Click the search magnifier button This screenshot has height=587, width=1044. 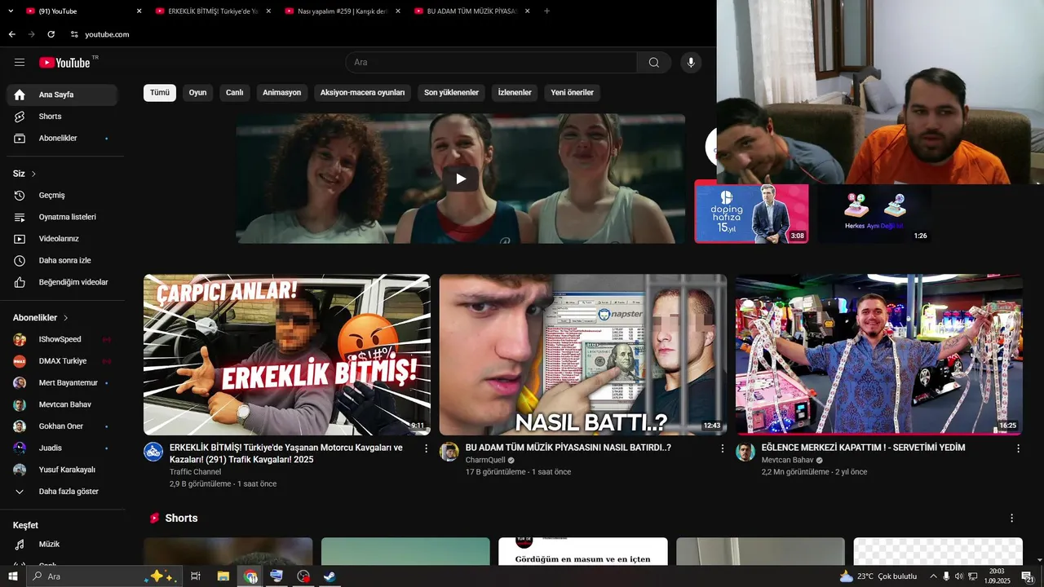pyautogui.click(x=654, y=63)
